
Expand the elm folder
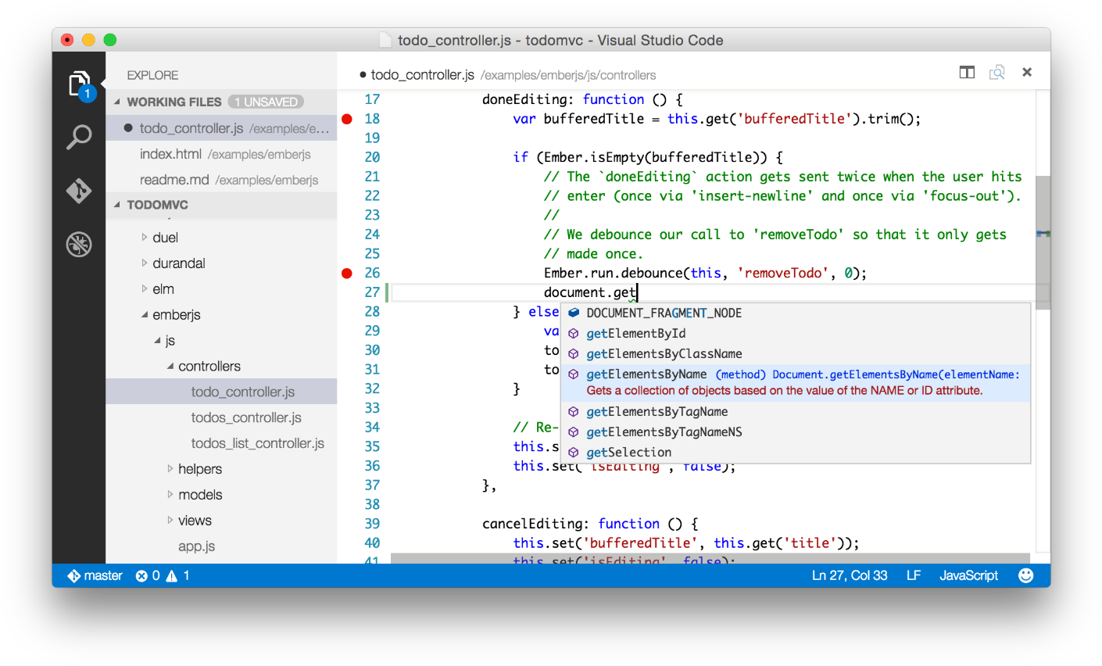click(x=145, y=288)
